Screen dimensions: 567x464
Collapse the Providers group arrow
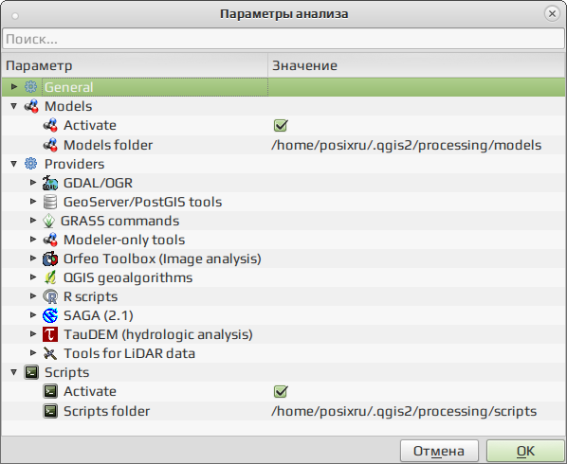point(13,164)
